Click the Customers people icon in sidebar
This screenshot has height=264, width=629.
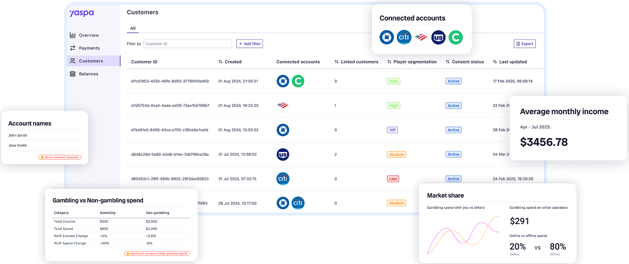[x=73, y=61]
